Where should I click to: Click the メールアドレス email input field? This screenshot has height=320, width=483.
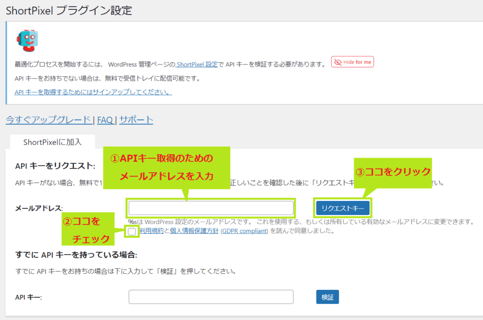coord(211,208)
